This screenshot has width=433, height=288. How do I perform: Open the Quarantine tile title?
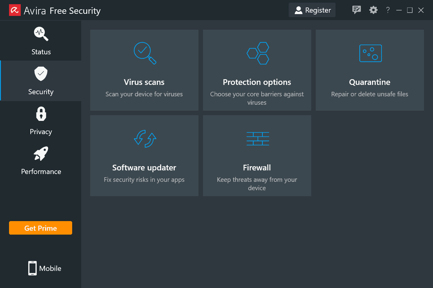[x=370, y=82]
